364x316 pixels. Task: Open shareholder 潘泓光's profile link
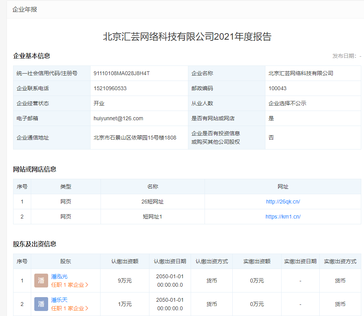tap(59, 277)
